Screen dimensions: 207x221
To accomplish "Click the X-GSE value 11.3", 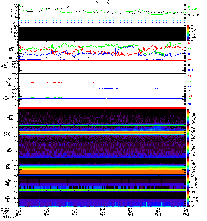I will tap(47, 209).
